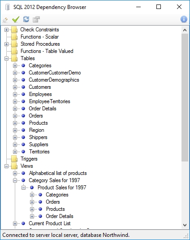
Task: Select Order Details under Tables
Action: (x=43, y=109)
